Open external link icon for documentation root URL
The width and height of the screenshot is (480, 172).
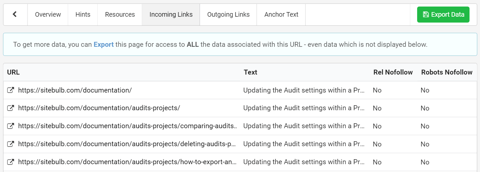click(10, 90)
